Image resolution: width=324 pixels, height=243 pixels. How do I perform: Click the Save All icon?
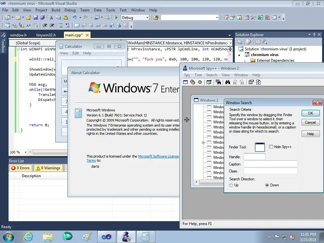(42, 18)
